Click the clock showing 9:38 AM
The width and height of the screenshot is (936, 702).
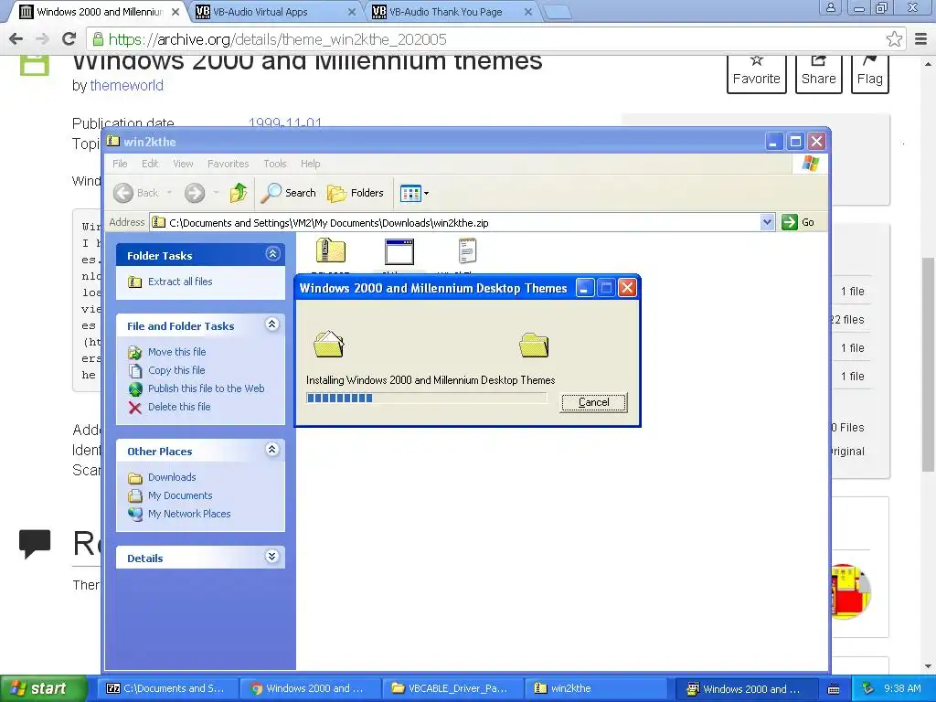point(902,688)
